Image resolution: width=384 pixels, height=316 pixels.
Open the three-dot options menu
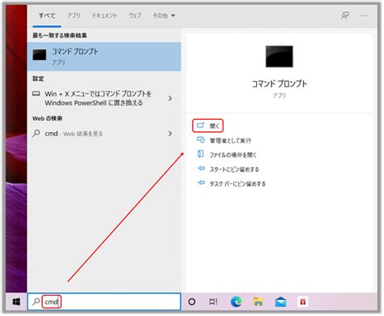pyautogui.click(x=364, y=15)
